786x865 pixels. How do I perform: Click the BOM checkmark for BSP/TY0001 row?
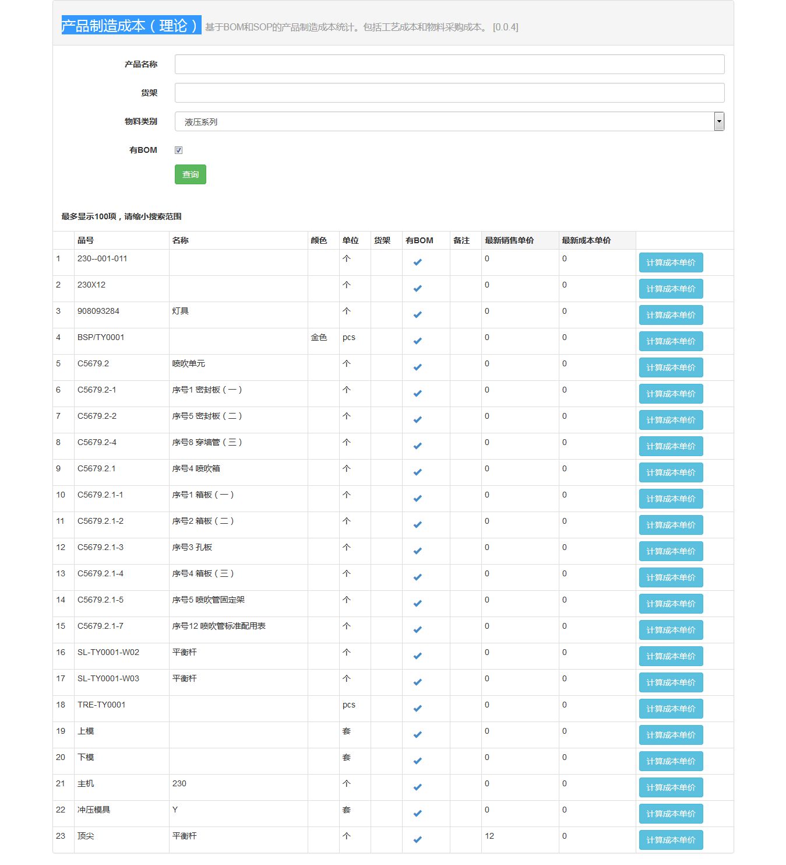pyautogui.click(x=417, y=341)
